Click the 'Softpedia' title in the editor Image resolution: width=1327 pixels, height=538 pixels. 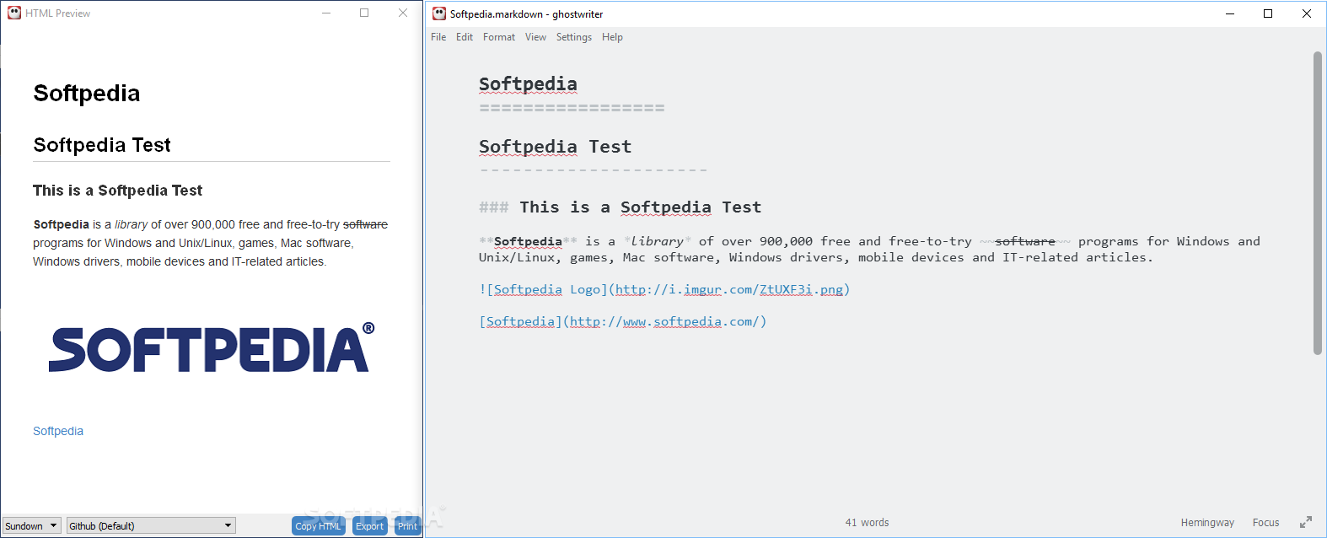click(528, 84)
